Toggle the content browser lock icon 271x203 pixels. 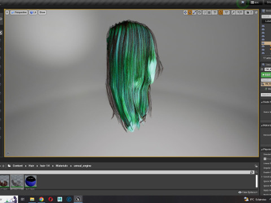click(256, 166)
